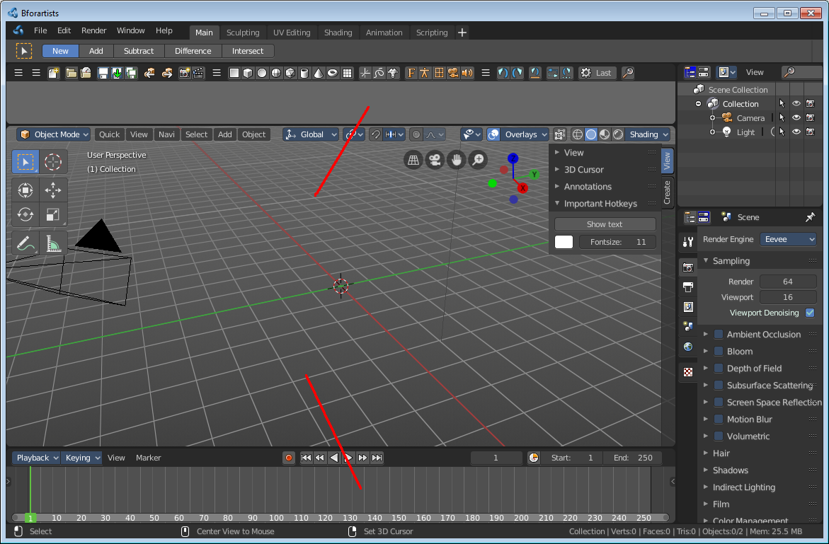Add a Cone mesh primitive
Image resolution: width=829 pixels, height=544 pixels.
click(319, 73)
